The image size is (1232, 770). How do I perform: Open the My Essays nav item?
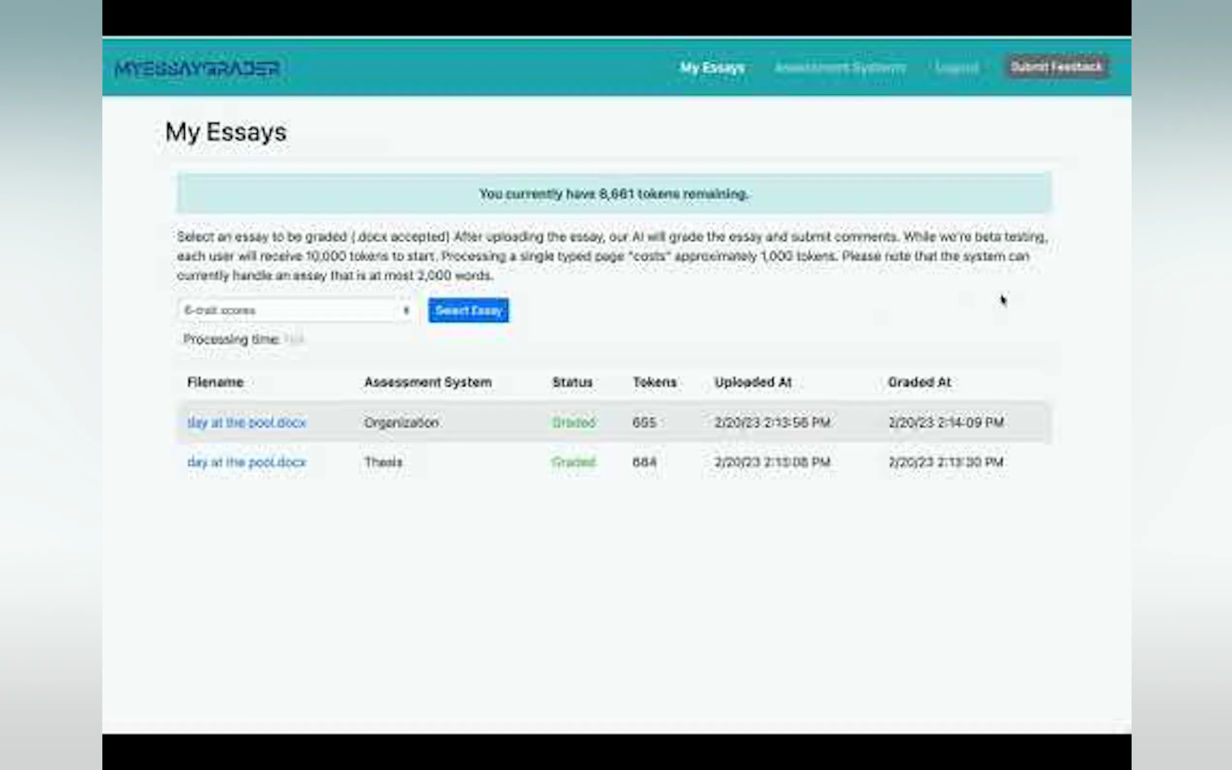tap(712, 68)
